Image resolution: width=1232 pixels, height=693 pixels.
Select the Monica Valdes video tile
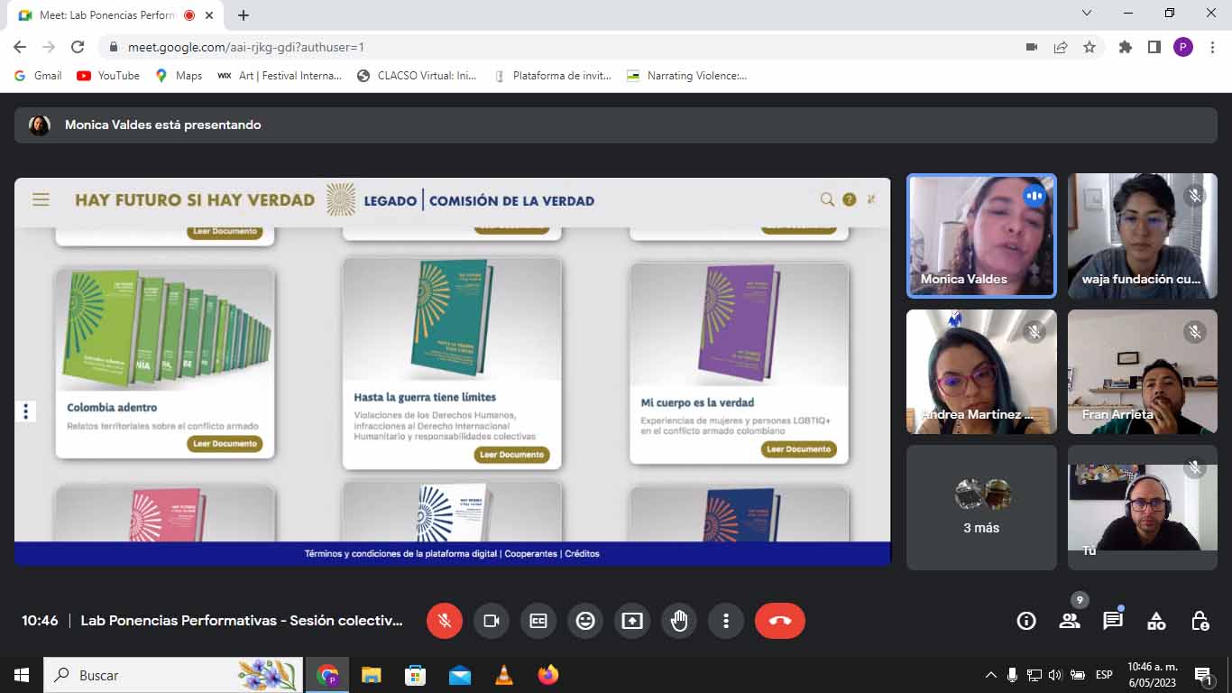tap(981, 236)
